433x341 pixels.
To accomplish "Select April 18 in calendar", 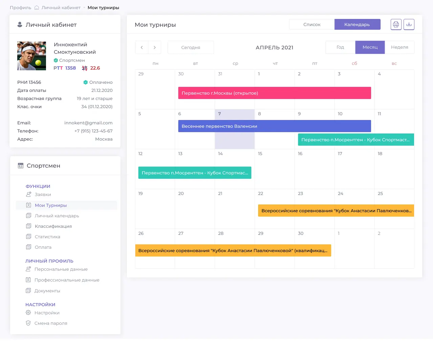I will pyautogui.click(x=394, y=169).
